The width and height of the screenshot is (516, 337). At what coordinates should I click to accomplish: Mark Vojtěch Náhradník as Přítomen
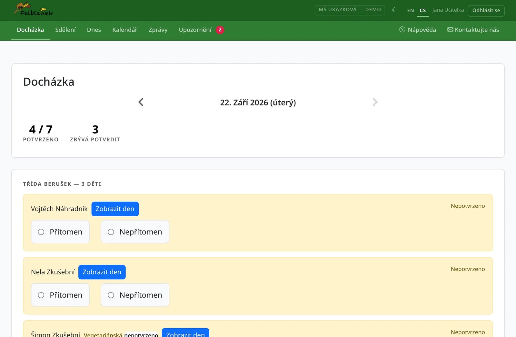point(60,232)
